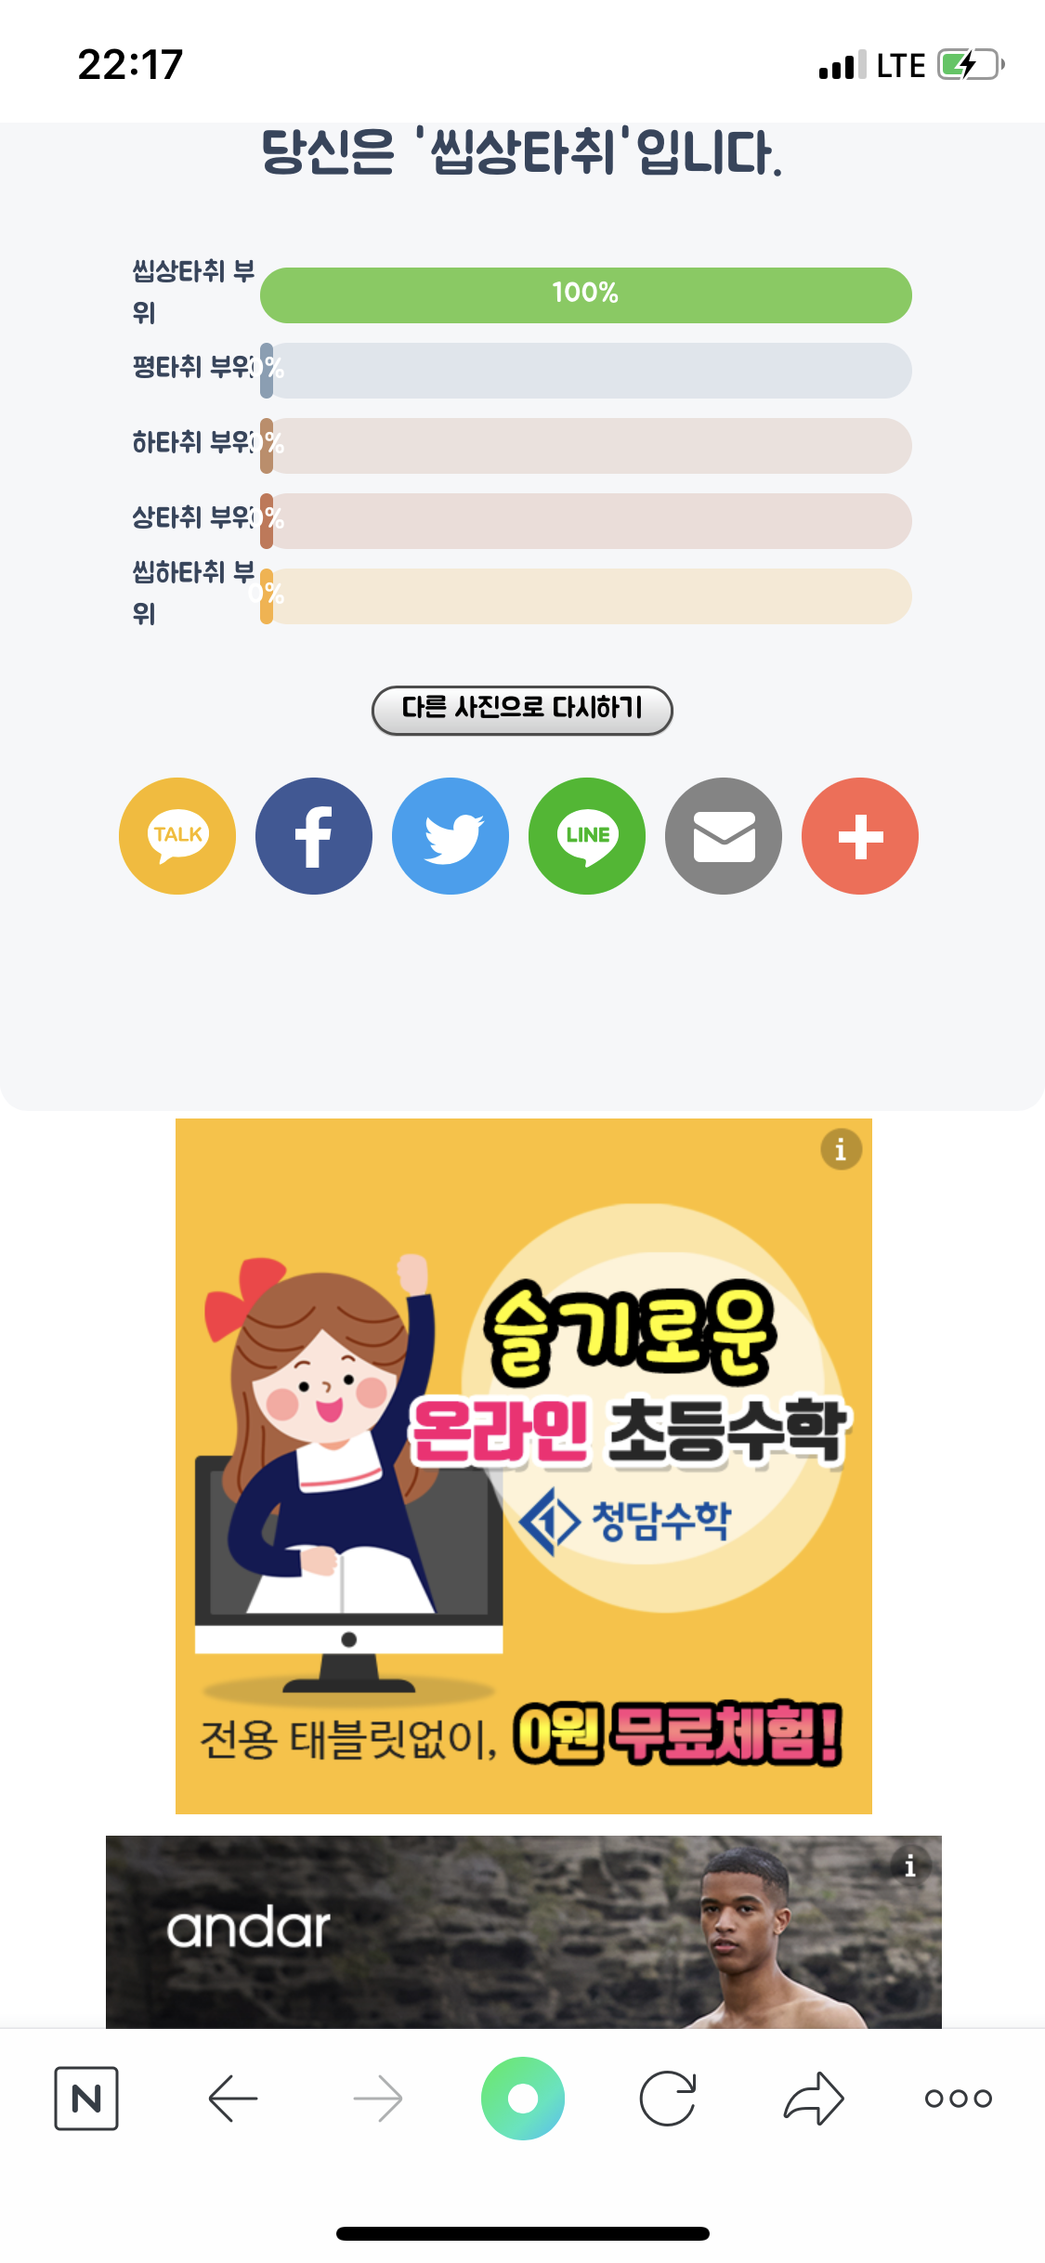The height and width of the screenshot is (2263, 1045).
Task: Share result via KakaoTalk icon
Action: coord(177,836)
